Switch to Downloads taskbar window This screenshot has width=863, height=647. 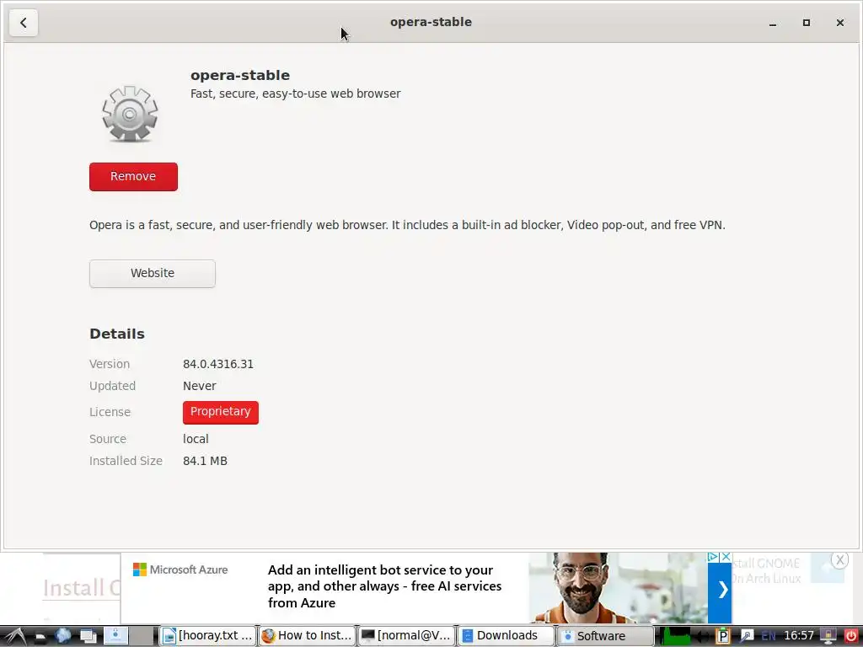click(507, 635)
